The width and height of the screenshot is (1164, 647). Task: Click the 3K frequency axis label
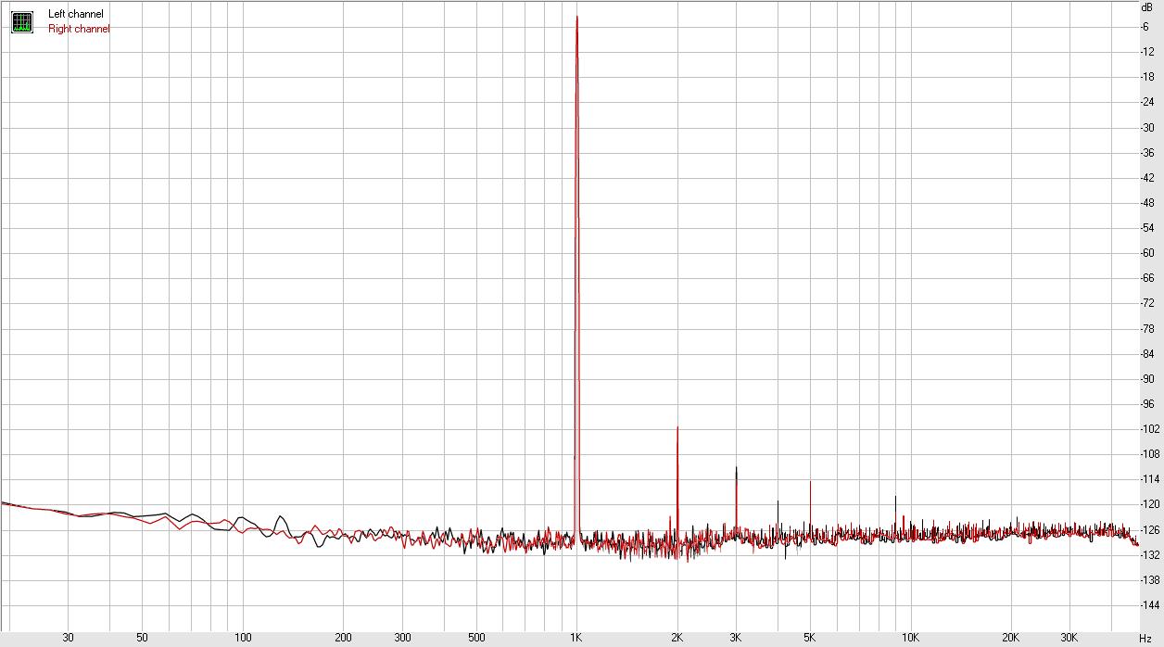coord(736,638)
